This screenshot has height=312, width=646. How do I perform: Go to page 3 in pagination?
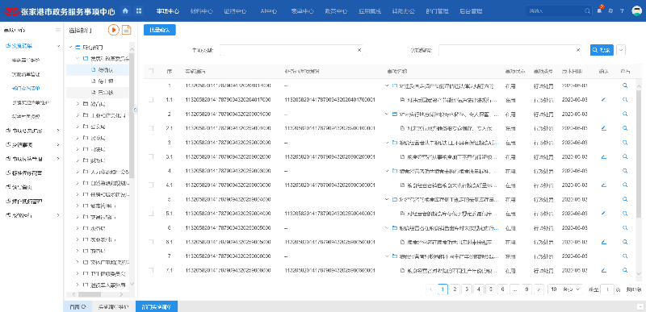coord(467,289)
